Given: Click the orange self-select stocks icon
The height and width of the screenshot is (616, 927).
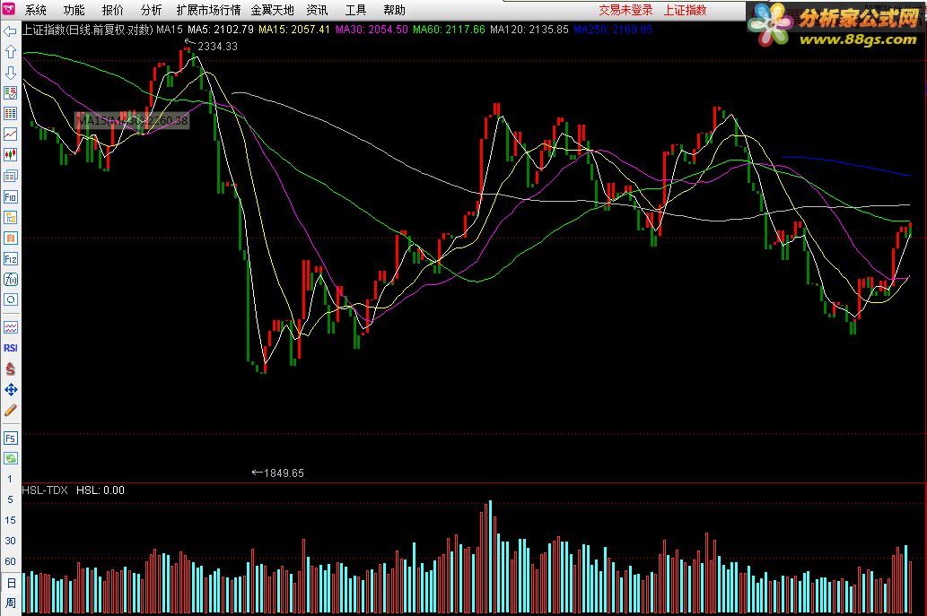Looking at the screenshot, I should (x=10, y=238).
